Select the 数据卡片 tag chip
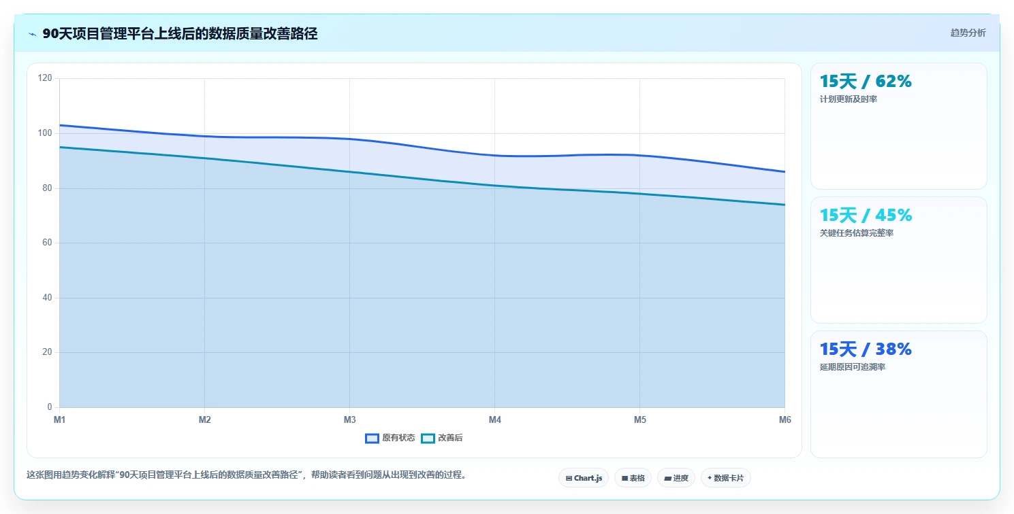The width and height of the screenshot is (1014, 514). pyautogui.click(x=725, y=478)
